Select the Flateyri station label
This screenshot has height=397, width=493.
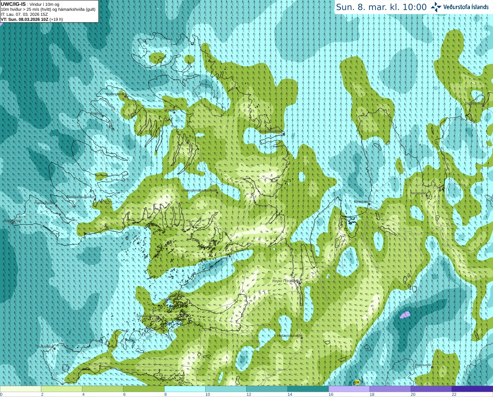pyautogui.click(x=96, y=113)
